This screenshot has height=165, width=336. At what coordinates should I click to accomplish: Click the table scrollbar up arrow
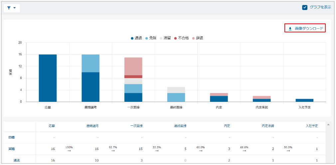point(328,125)
